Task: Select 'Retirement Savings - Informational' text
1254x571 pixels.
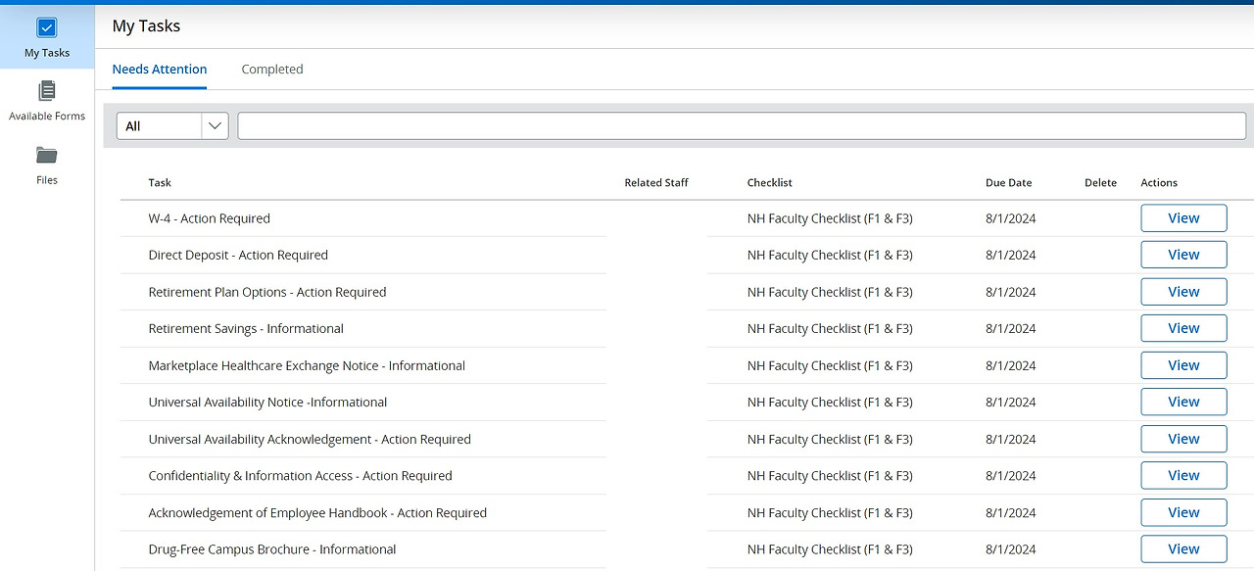Action: pyautogui.click(x=246, y=328)
